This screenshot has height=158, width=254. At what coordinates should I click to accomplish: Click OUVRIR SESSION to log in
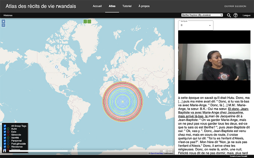tap(235, 6)
